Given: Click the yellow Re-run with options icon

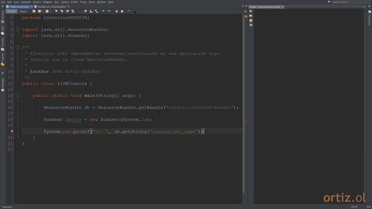Looking at the screenshot, I should coord(251,16).
